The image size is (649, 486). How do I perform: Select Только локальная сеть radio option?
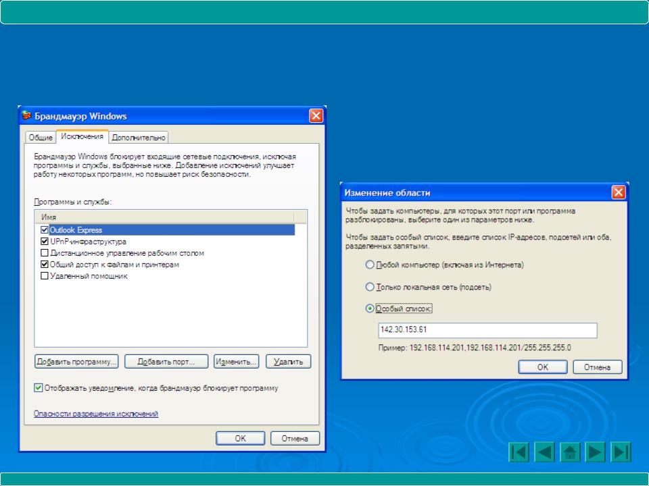pyautogui.click(x=370, y=287)
